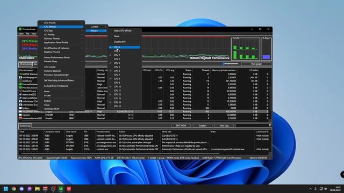
Task: Toggle CPU 0 in affinity list
Action: pyautogui.click(x=124, y=47)
